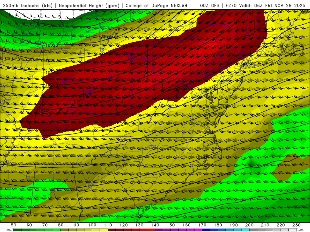310x232 pixels.
Task: Click the 90 value on the color scale
Action: click(x=76, y=225)
